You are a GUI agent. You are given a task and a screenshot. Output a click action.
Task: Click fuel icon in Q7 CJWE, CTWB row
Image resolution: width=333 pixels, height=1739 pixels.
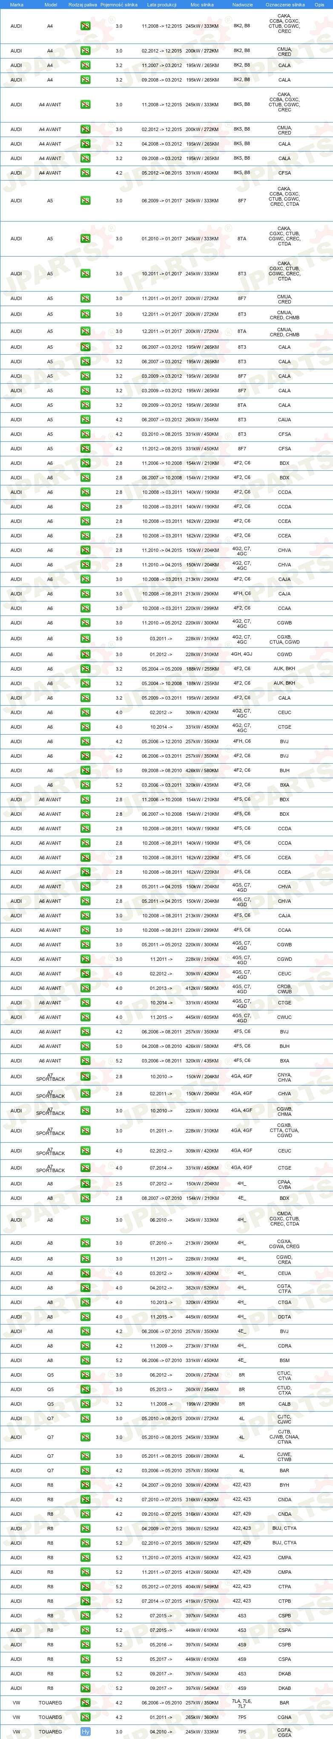click(x=86, y=1456)
